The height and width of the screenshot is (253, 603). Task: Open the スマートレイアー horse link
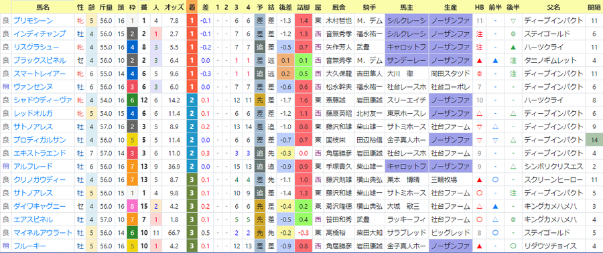click(40, 74)
